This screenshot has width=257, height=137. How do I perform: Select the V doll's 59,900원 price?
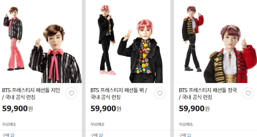pos(106,108)
